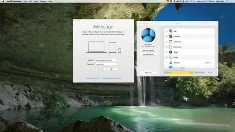Click the Notes icon in iCloud list
Screen dimensions: 235x132
pyautogui.click(x=171, y=57)
